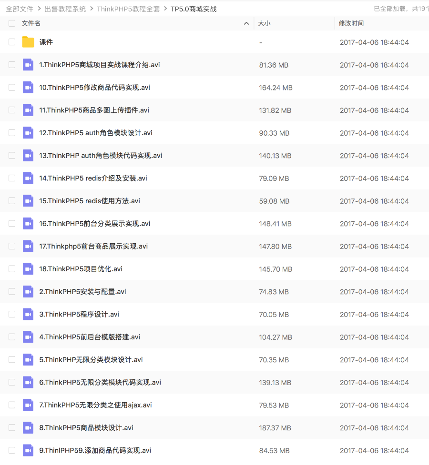Open the folder named 课件
429x465 pixels.
pos(46,42)
